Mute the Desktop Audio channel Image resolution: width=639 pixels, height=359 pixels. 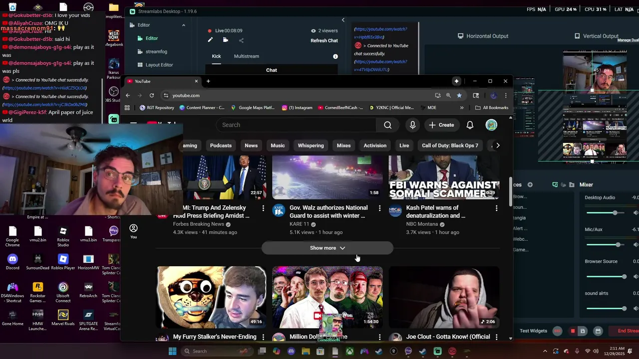[636, 213]
